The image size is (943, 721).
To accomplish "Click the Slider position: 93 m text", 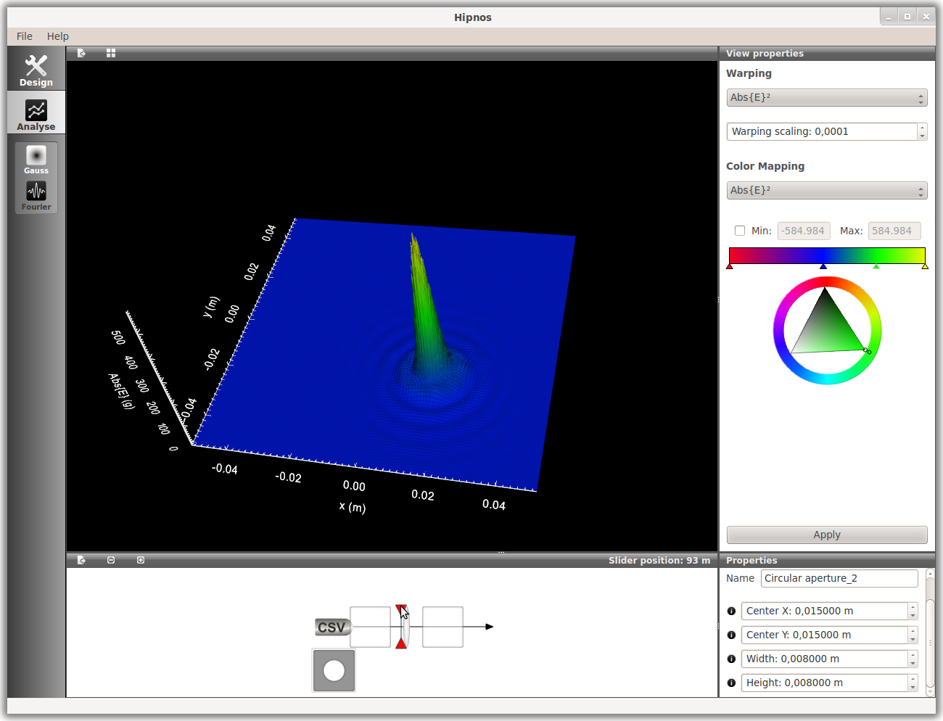I will (659, 560).
